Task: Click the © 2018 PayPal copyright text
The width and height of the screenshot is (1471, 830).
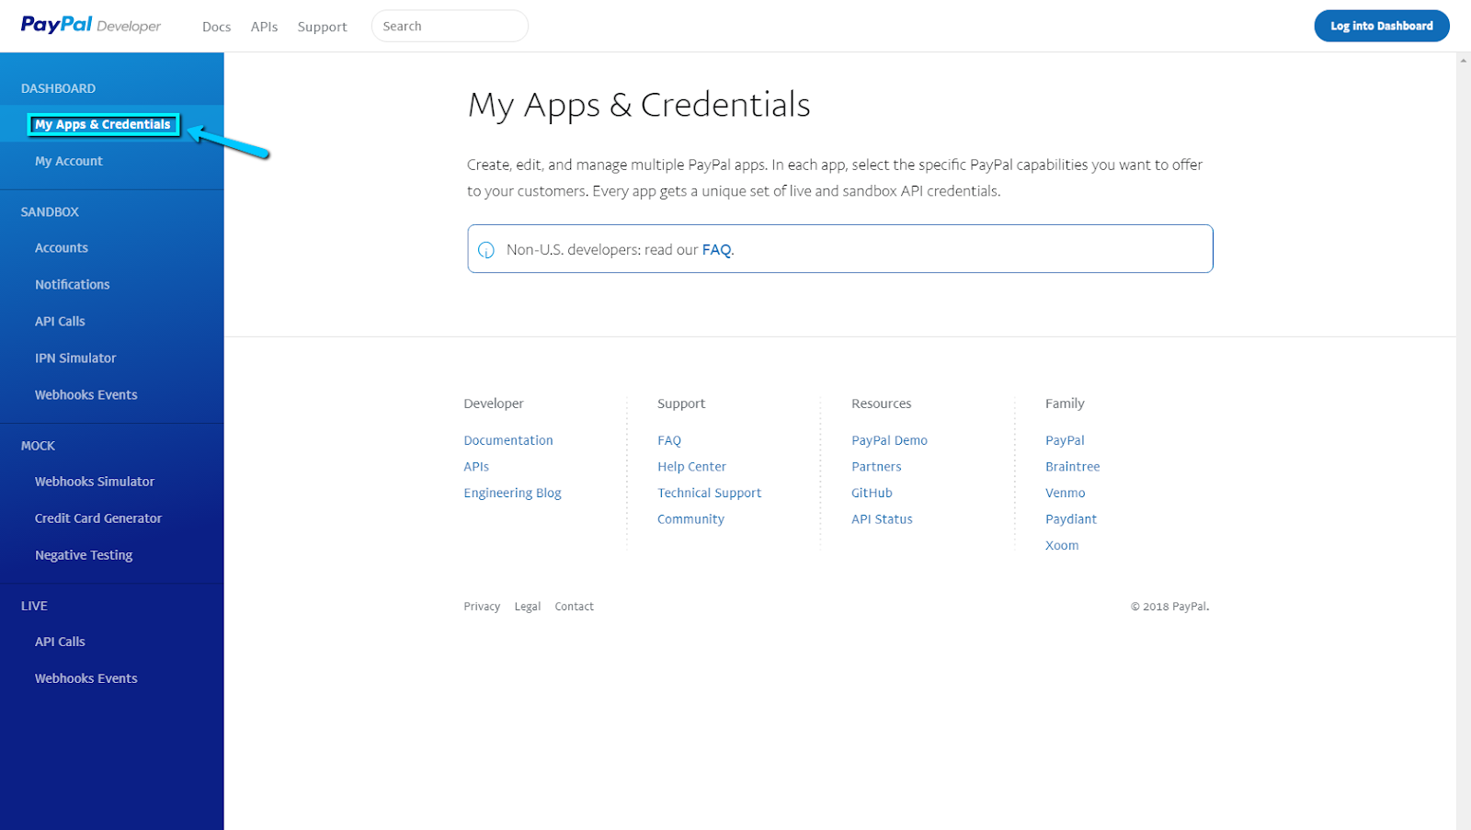Action: [1169, 607]
